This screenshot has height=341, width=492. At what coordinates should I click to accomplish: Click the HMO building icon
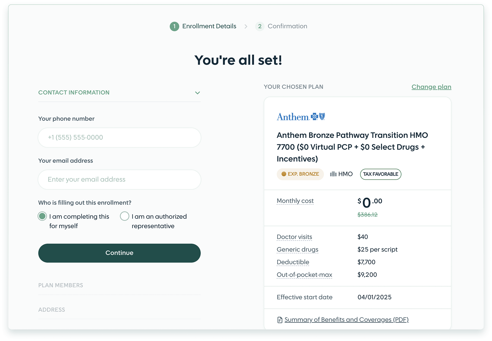click(x=333, y=174)
